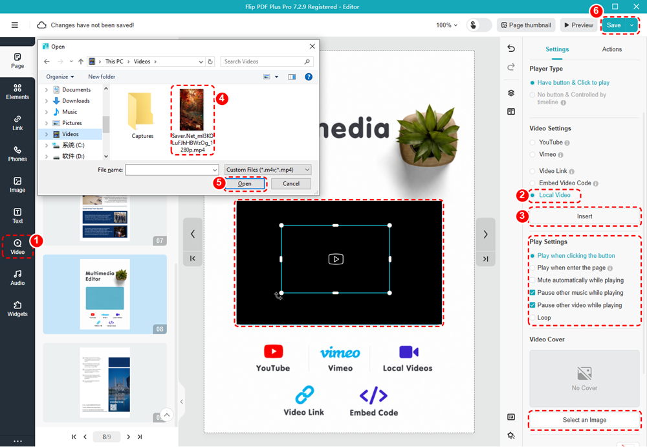This screenshot has height=447, width=647.
Task: Go to next page with right chevron
Action: click(x=485, y=235)
